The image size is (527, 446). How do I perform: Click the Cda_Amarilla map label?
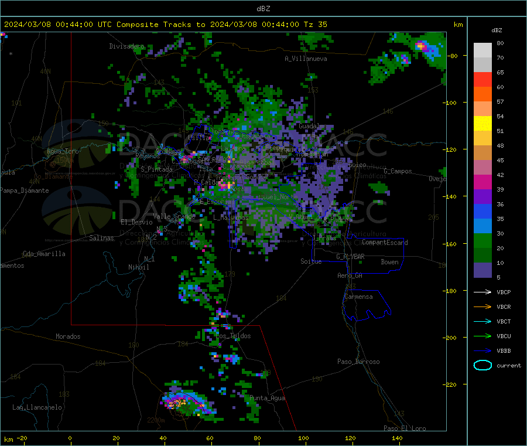tap(44, 254)
